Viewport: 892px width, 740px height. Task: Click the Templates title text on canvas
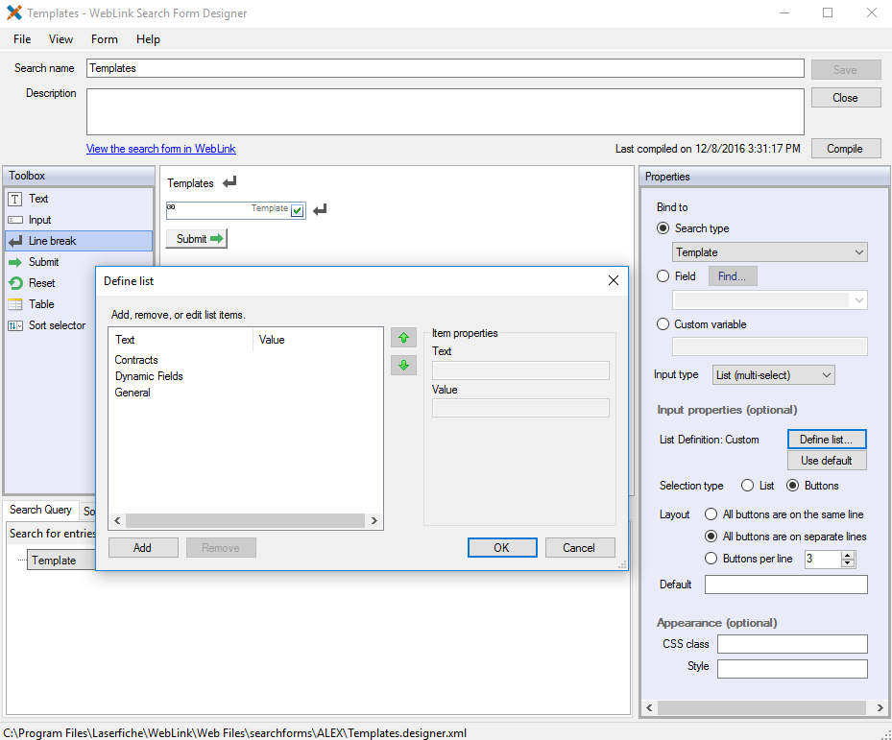[190, 183]
